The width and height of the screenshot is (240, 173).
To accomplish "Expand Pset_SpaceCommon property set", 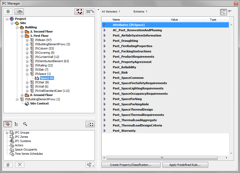I will click(105, 78).
